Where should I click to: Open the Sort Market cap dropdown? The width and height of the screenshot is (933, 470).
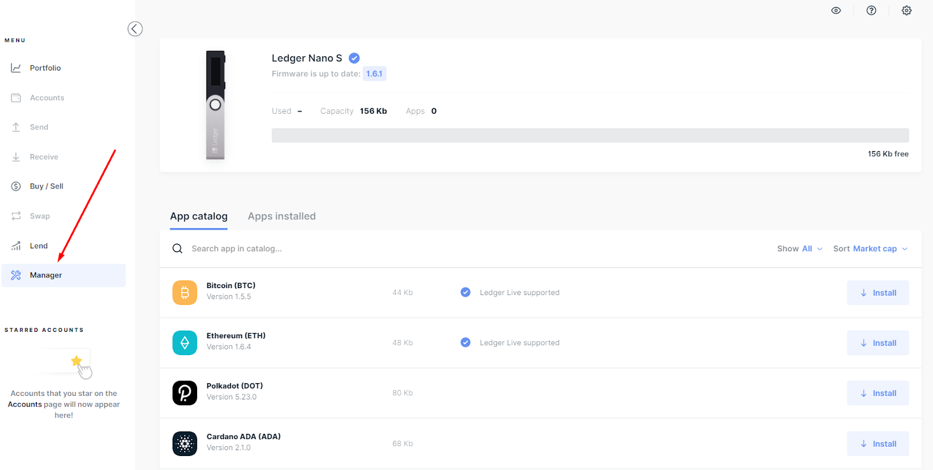(x=870, y=248)
